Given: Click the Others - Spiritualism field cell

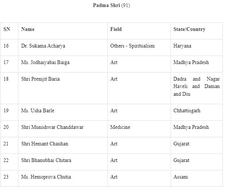Looking at the screenshot, I should (x=132, y=46).
